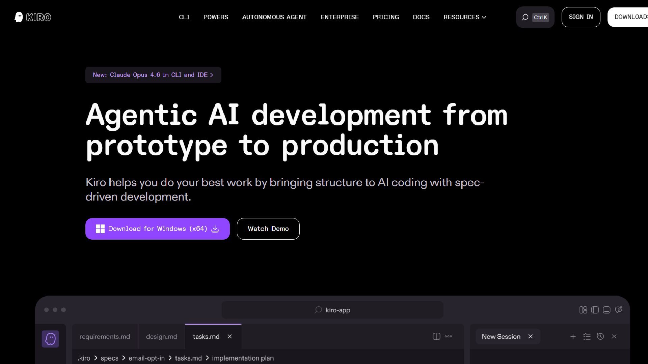
Task: Click the Ctrl K search box
Action: [535, 17]
